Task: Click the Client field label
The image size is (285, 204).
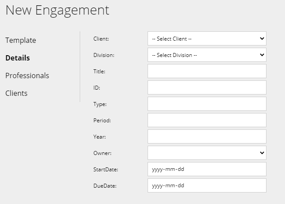Action: pyautogui.click(x=101, y=39)
